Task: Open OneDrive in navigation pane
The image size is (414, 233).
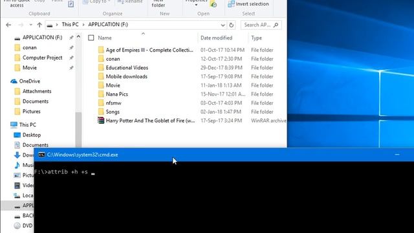Action: (x=30, y=81)
